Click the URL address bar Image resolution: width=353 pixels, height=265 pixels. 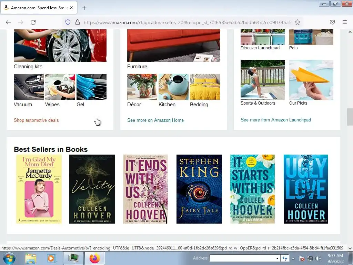[x=188, y=22]
